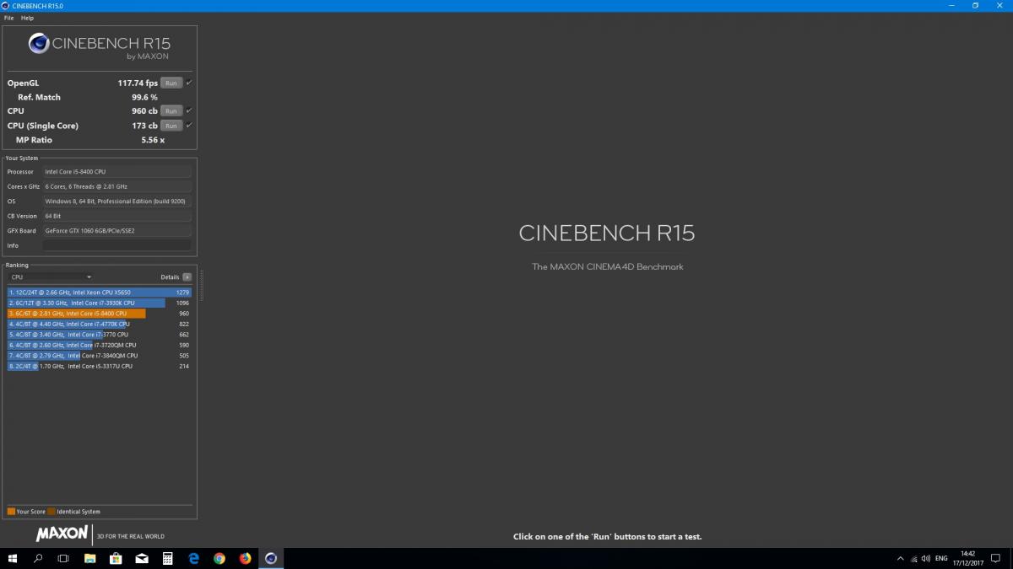Open Calculator from the taskbar

click(x=167, y=558)
